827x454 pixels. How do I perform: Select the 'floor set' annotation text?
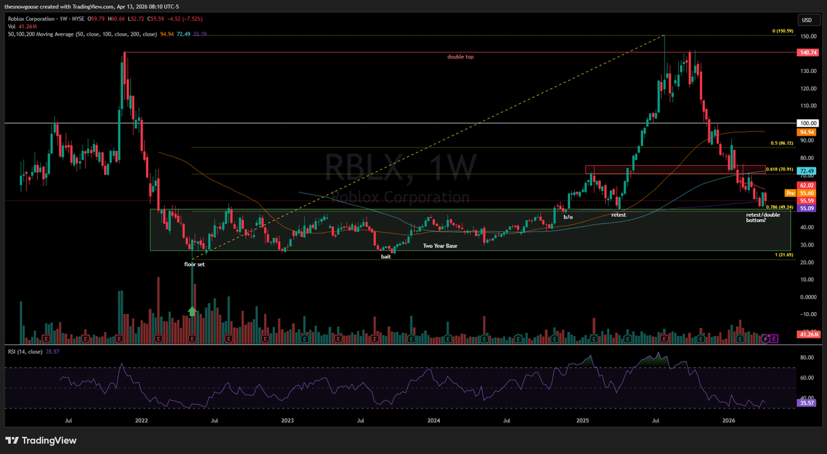coord(194,264)
